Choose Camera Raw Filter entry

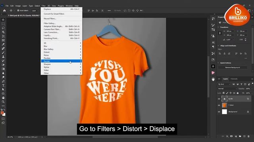click(x=62, y=29)
